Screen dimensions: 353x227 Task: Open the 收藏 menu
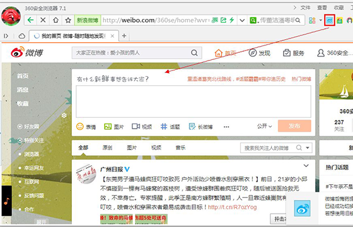click(339, 8)
